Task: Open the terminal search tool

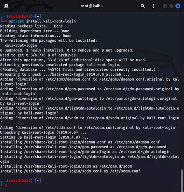Action: pyautogui.click(x=142, y=6)
